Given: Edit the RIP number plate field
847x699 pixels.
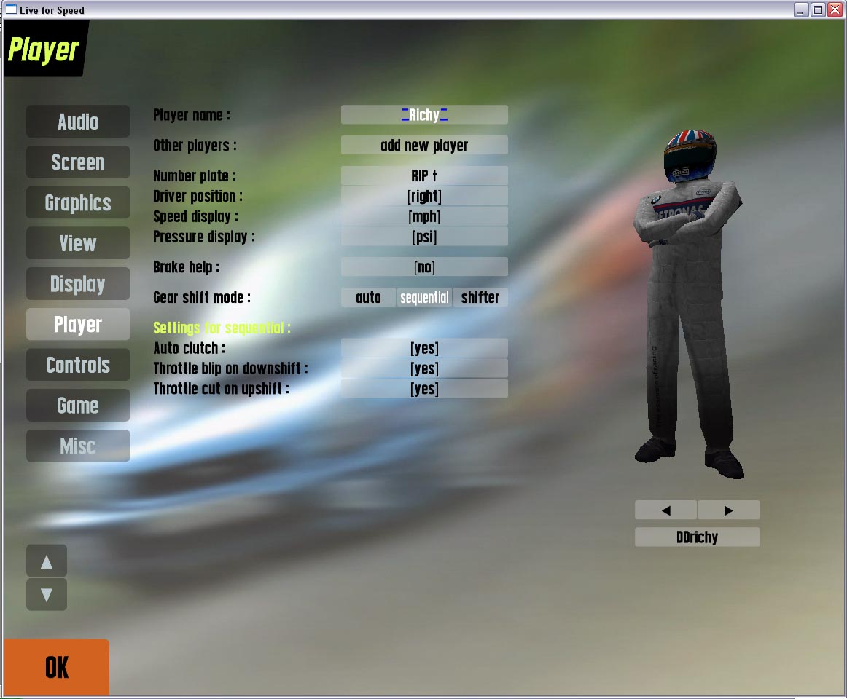Looking at the screenshot, I should pos(424,175).
